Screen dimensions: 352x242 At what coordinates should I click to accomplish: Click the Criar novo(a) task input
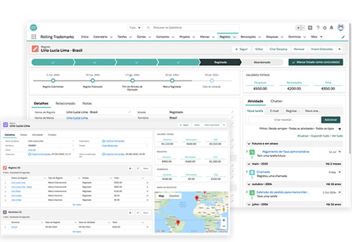coord(284,120)
